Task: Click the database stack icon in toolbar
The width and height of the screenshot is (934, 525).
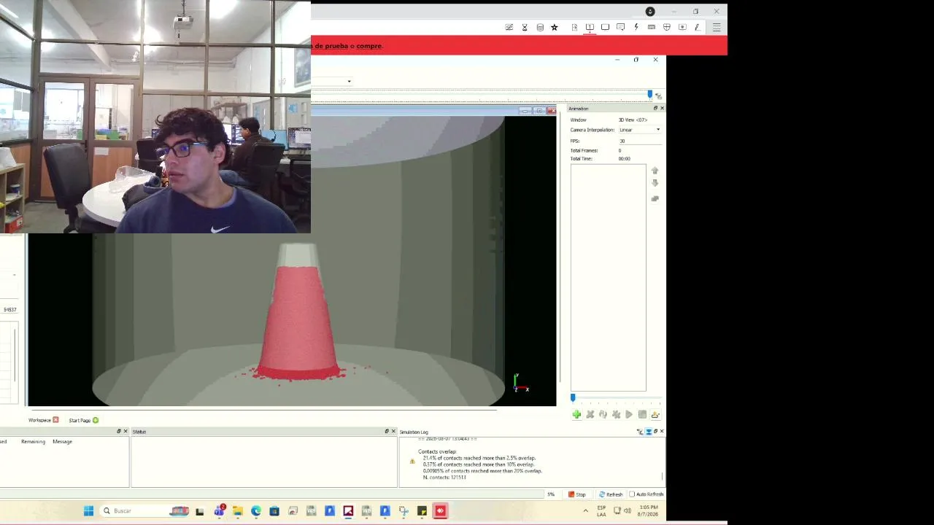Action: point(540,28)
